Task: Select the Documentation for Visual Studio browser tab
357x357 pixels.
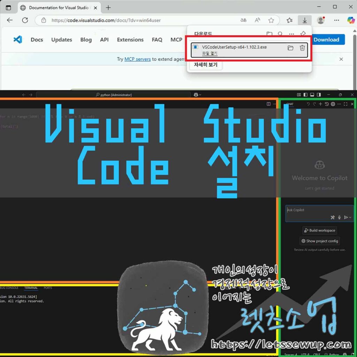Action: pos(59,8)
